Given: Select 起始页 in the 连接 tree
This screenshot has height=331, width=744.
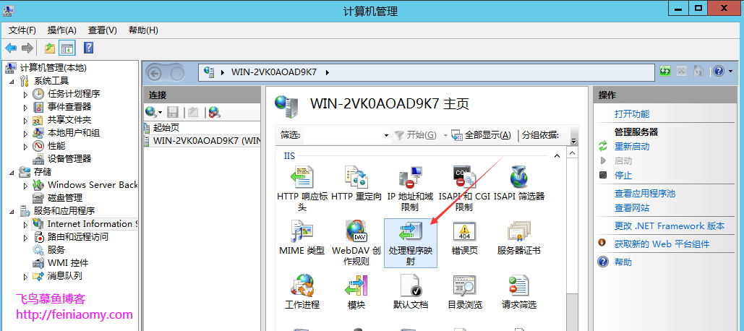Looking at the screenshot, I should [166, 128].
